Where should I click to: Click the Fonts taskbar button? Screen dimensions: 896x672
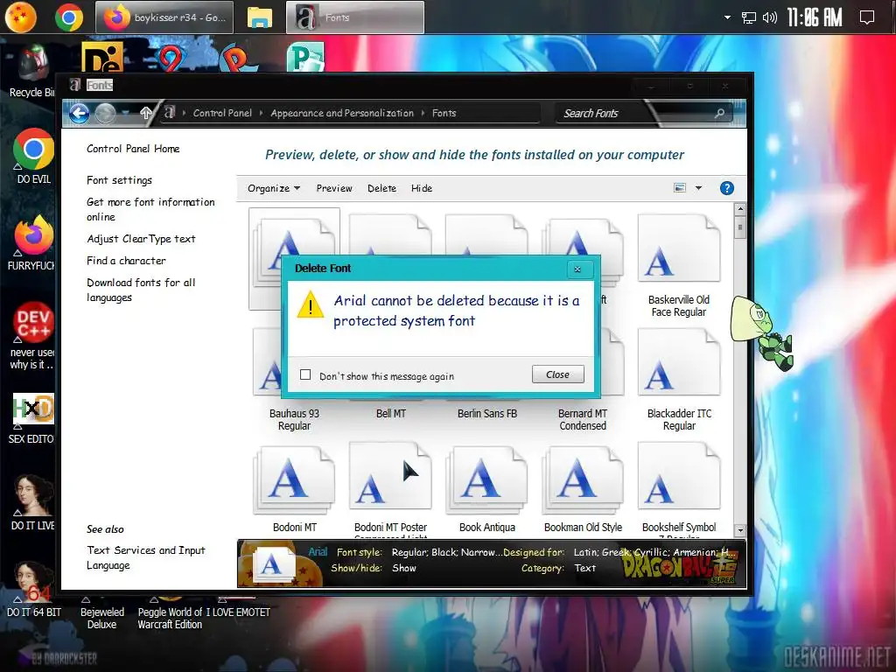point(355,17)
